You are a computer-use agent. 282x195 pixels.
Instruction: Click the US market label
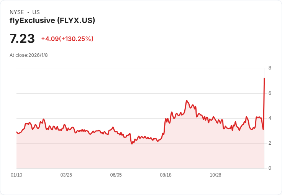pos(36,12)
